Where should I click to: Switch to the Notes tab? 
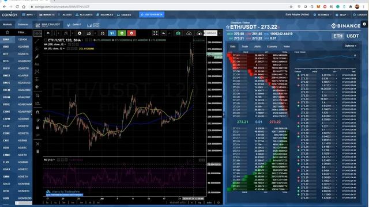287,47
